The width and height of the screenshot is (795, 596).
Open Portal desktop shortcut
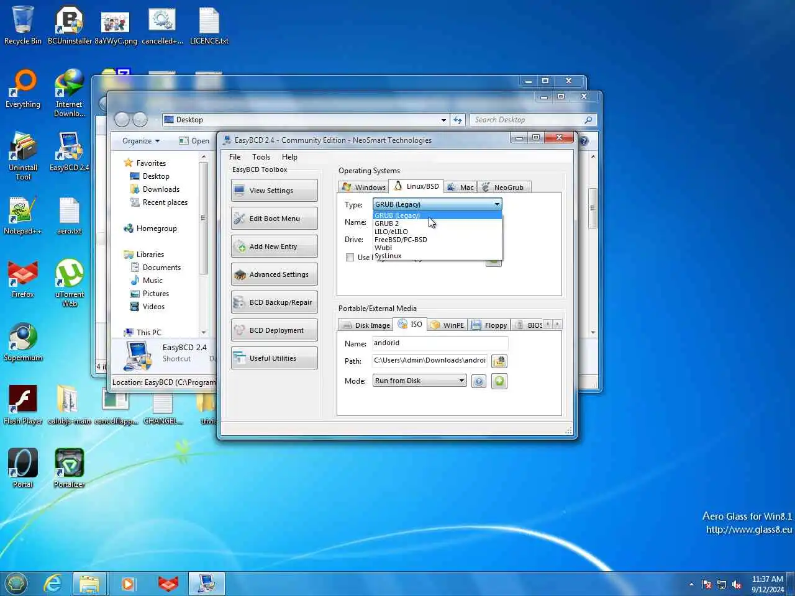tap(23, 469)
